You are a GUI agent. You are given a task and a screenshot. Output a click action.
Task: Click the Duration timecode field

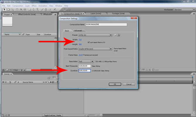point(84,70)
